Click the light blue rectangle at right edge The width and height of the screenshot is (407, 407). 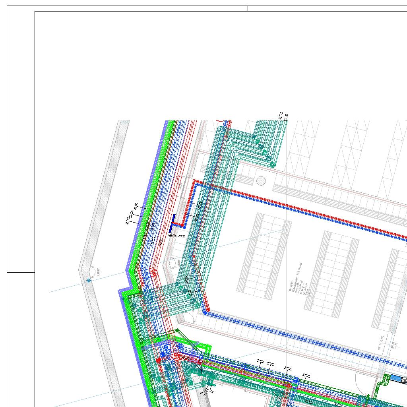pyautogui.click(x=395, y=378)
